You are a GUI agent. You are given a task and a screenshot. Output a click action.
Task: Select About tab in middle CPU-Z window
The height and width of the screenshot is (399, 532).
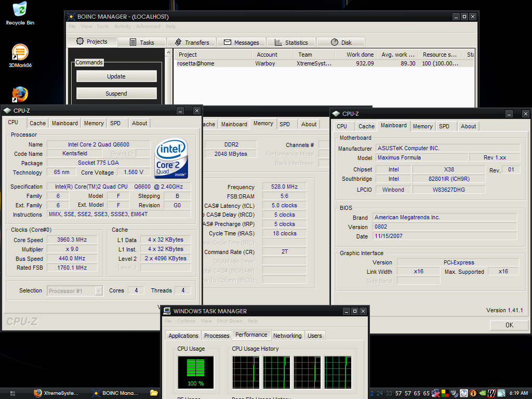tap(309, 124)
